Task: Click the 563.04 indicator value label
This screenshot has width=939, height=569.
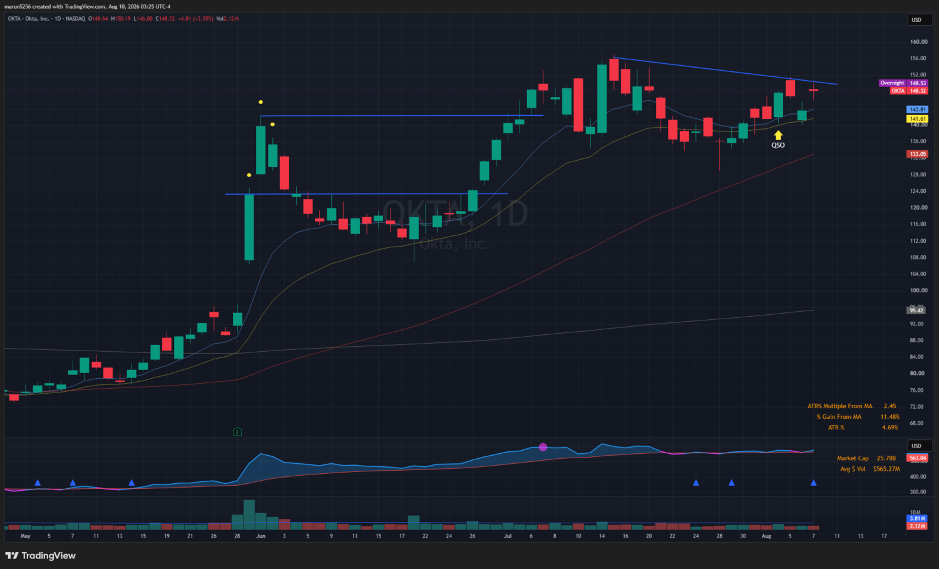Action: click(x=917, y=458)
